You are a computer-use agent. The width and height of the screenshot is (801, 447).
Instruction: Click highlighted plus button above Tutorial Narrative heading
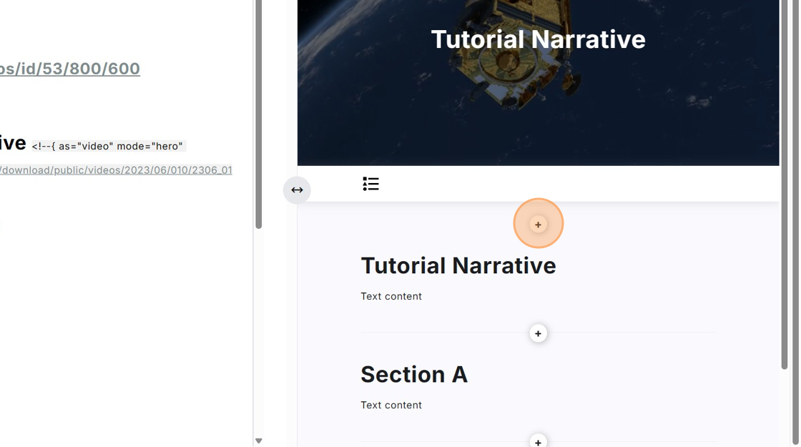point(538,225)
